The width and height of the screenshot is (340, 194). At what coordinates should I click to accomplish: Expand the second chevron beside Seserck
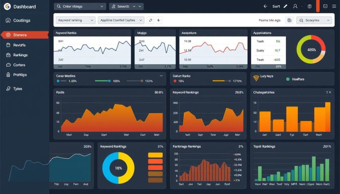click(x=140, y=7)
